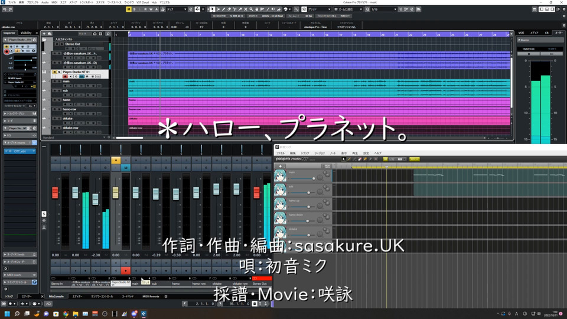Screen dimensions: 567x319
Task: Open the quantize preset 1/16 dropdown
Action: (x=384, y=9)
